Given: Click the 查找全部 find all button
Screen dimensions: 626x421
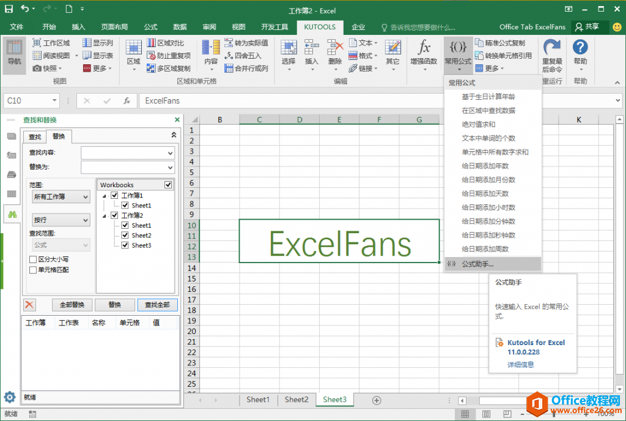Looking at the screenshot, I should [x=157, y=305].
